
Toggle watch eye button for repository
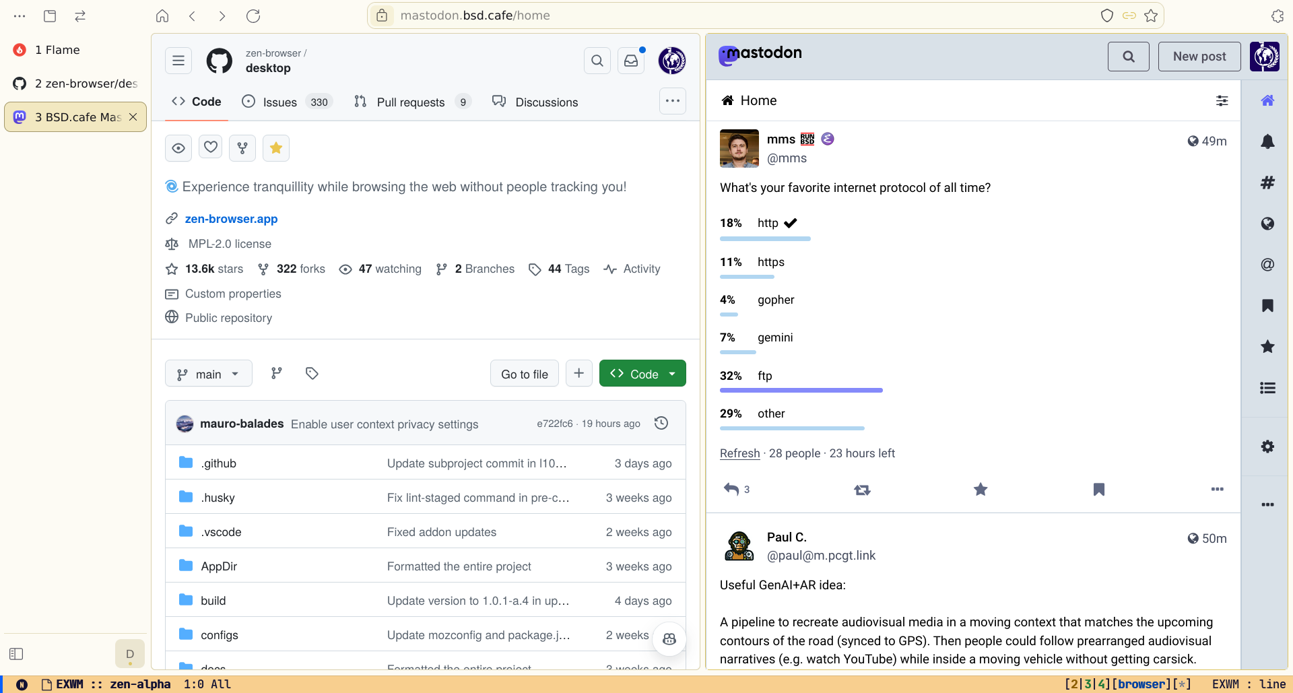178,148
